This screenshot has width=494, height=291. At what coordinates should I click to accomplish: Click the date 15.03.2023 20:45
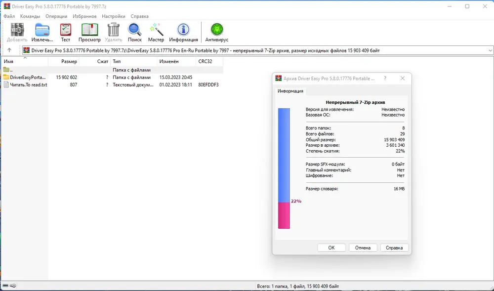pyautogui.click(x=176, y=77)
